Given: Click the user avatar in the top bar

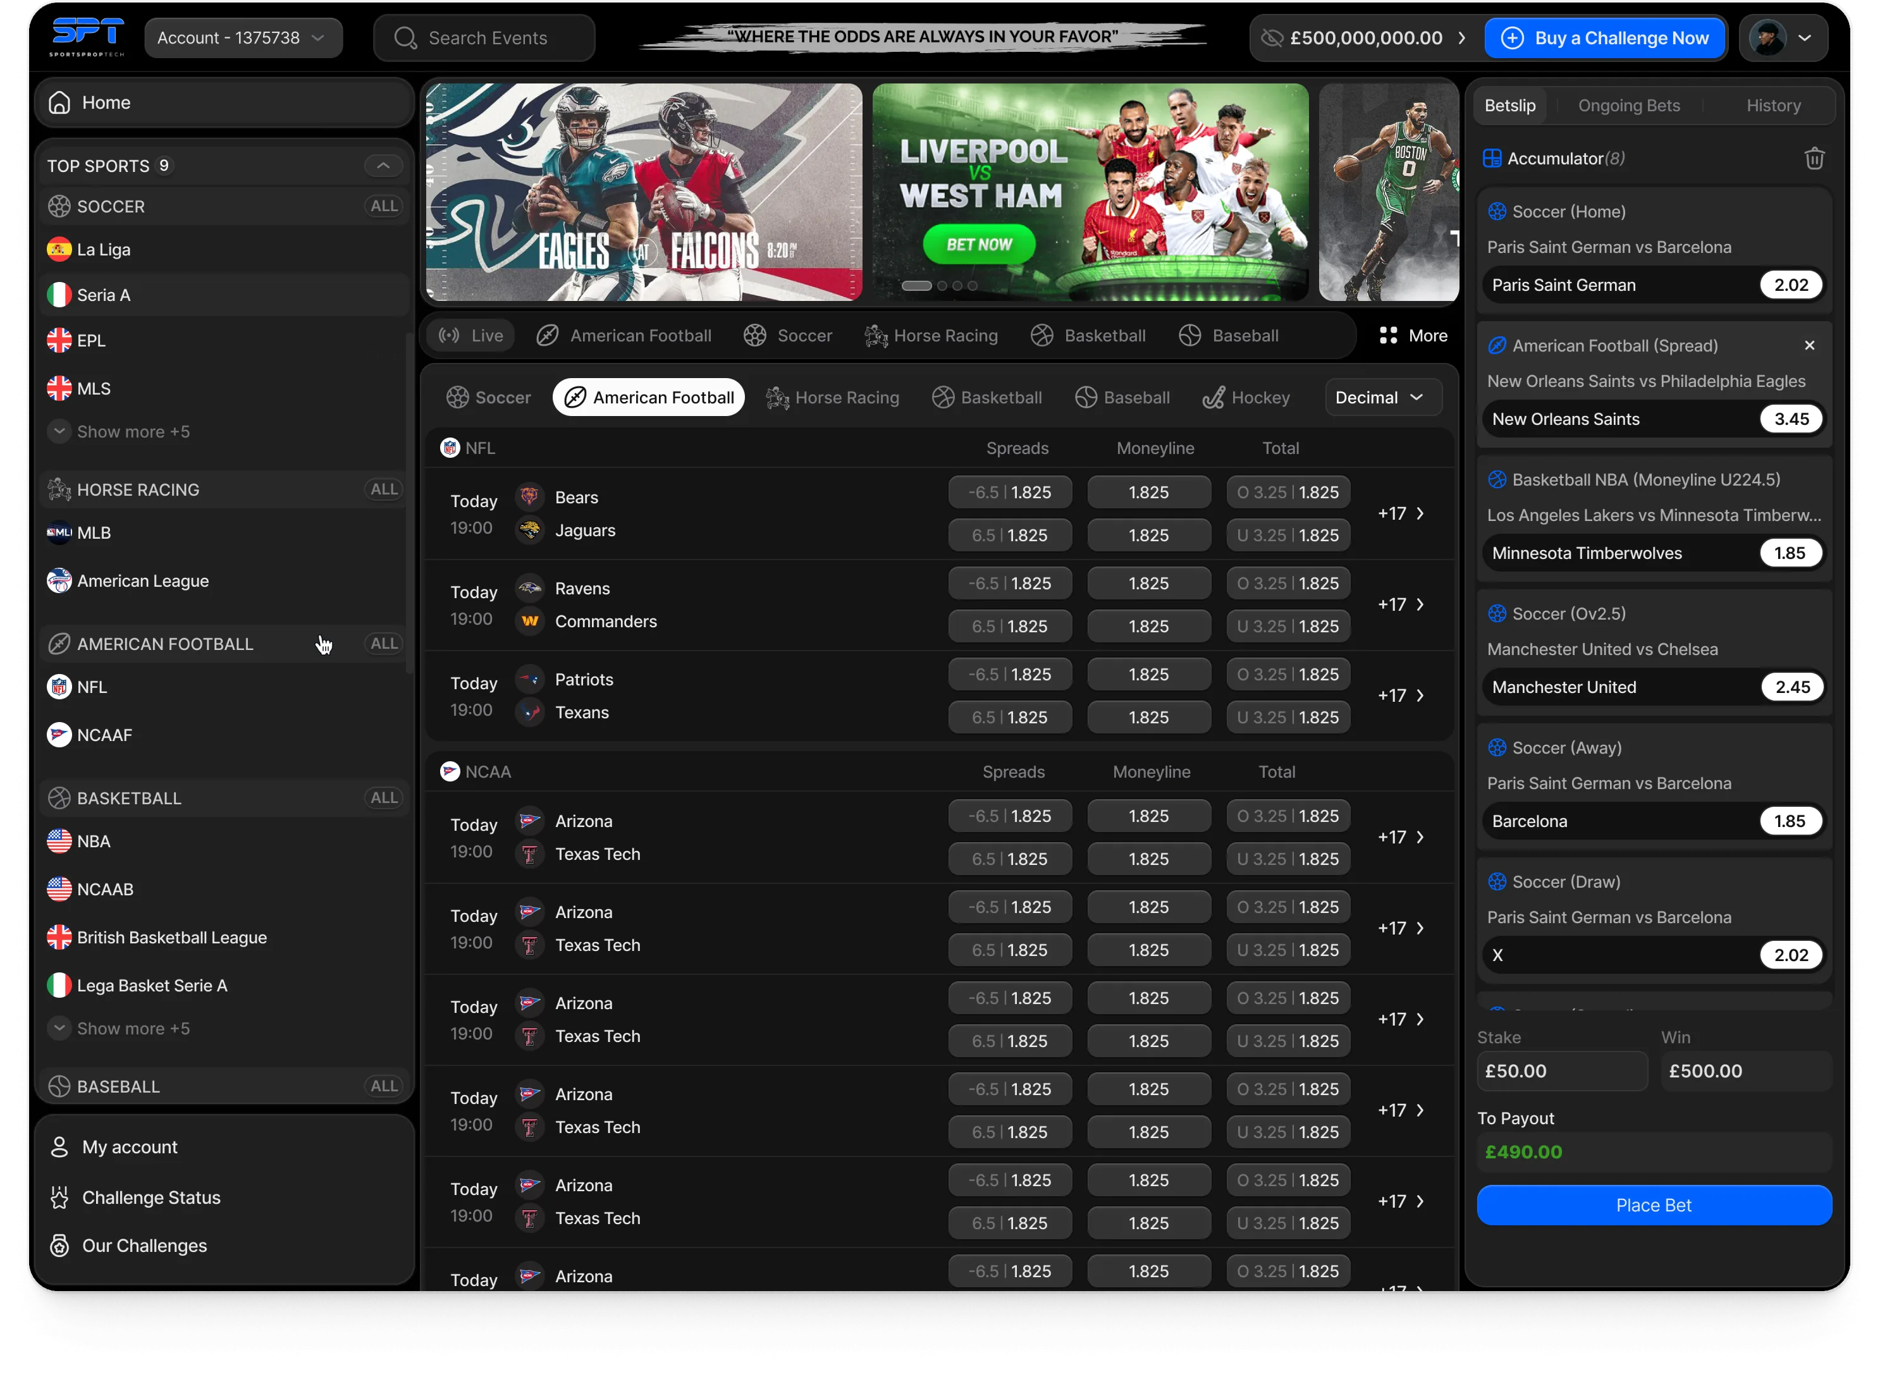Looking at the screenshot, I should (x=1766, y=39).
